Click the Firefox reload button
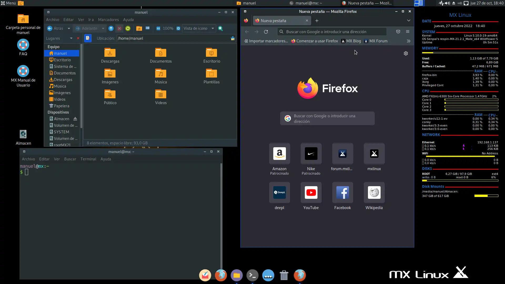 pos(266,32)
